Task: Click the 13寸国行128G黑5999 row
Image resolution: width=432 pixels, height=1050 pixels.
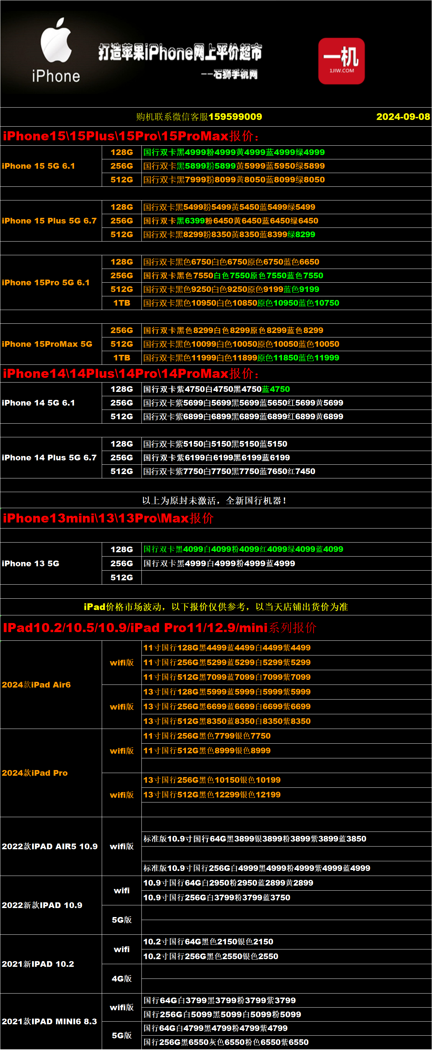Action: click(286, 692)
